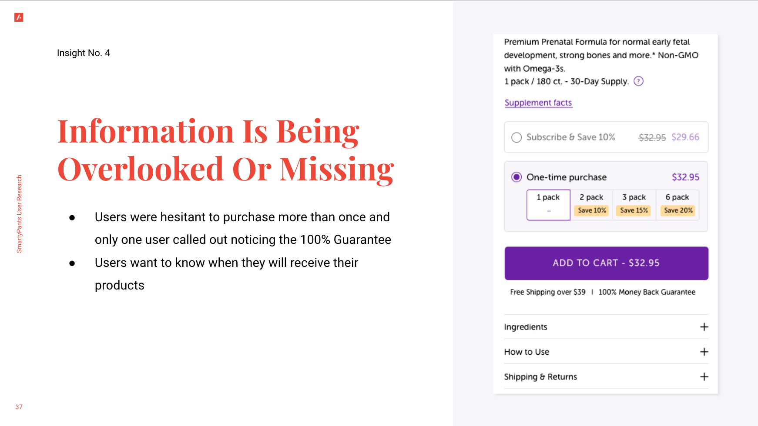Click the 100% Money Back Guarantee text
Screen dimensions: 758x426
[x=647, y=292]
